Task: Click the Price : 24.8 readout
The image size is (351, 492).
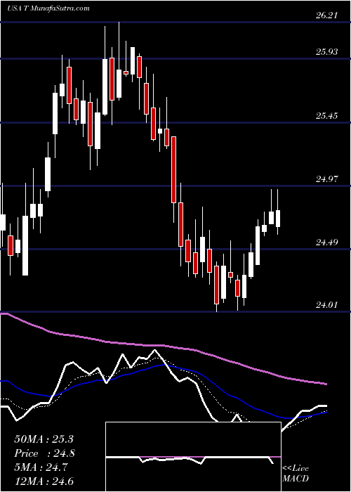Action: point(44,453)
